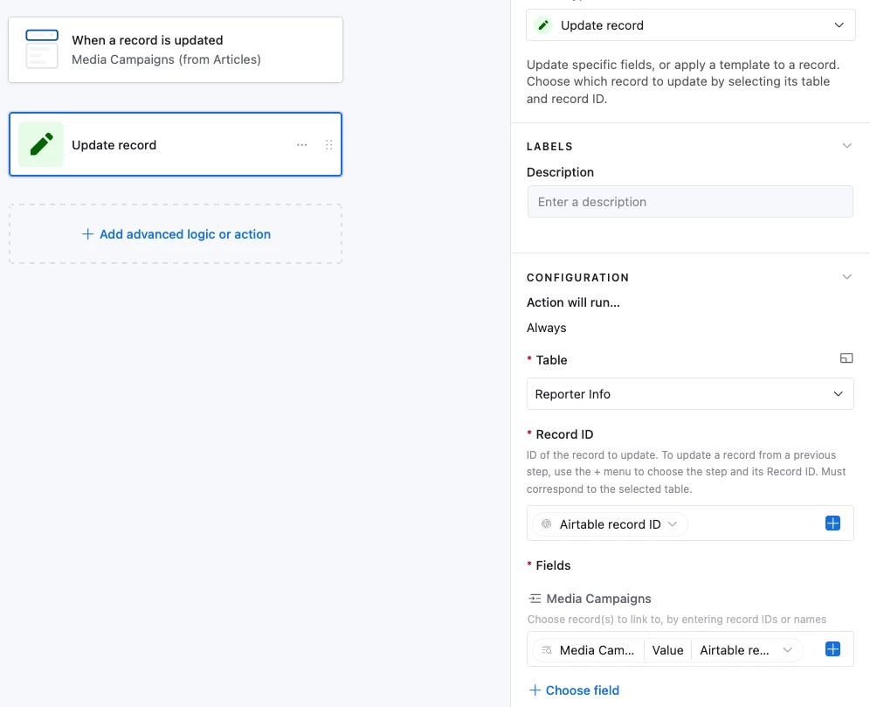The height and width of the screenshot is (707, 870).
Task: Open the Reporter Info table dropdown
Action: [690, 394]
